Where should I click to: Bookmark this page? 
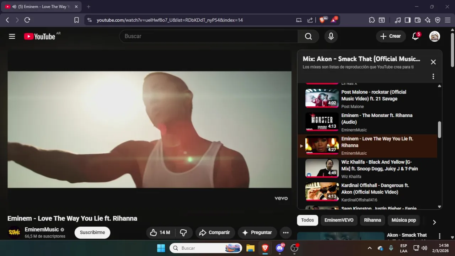[76, 20]
